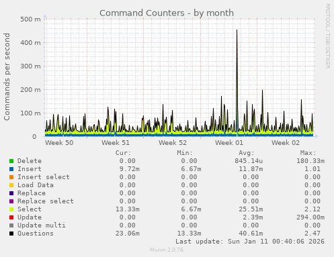Click the yellow Load Data legend swatch
Viewport: 334px width, 257px height.
click(11, 185)
